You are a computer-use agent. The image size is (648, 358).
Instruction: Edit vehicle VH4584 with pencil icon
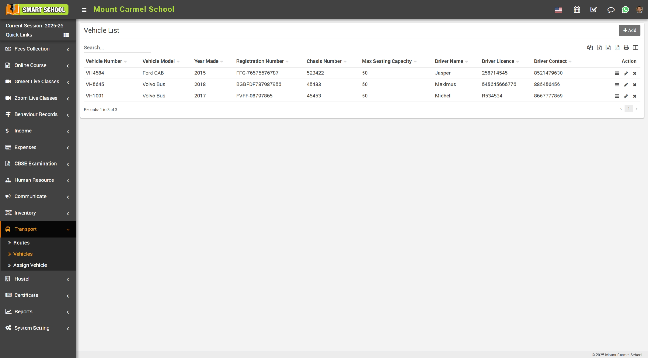626,73
